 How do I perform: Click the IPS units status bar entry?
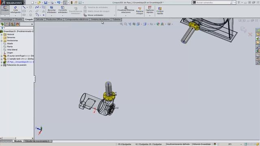pyautogui.click(x=230, y=144)
